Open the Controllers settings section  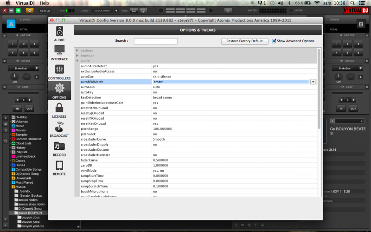point(59,72)
